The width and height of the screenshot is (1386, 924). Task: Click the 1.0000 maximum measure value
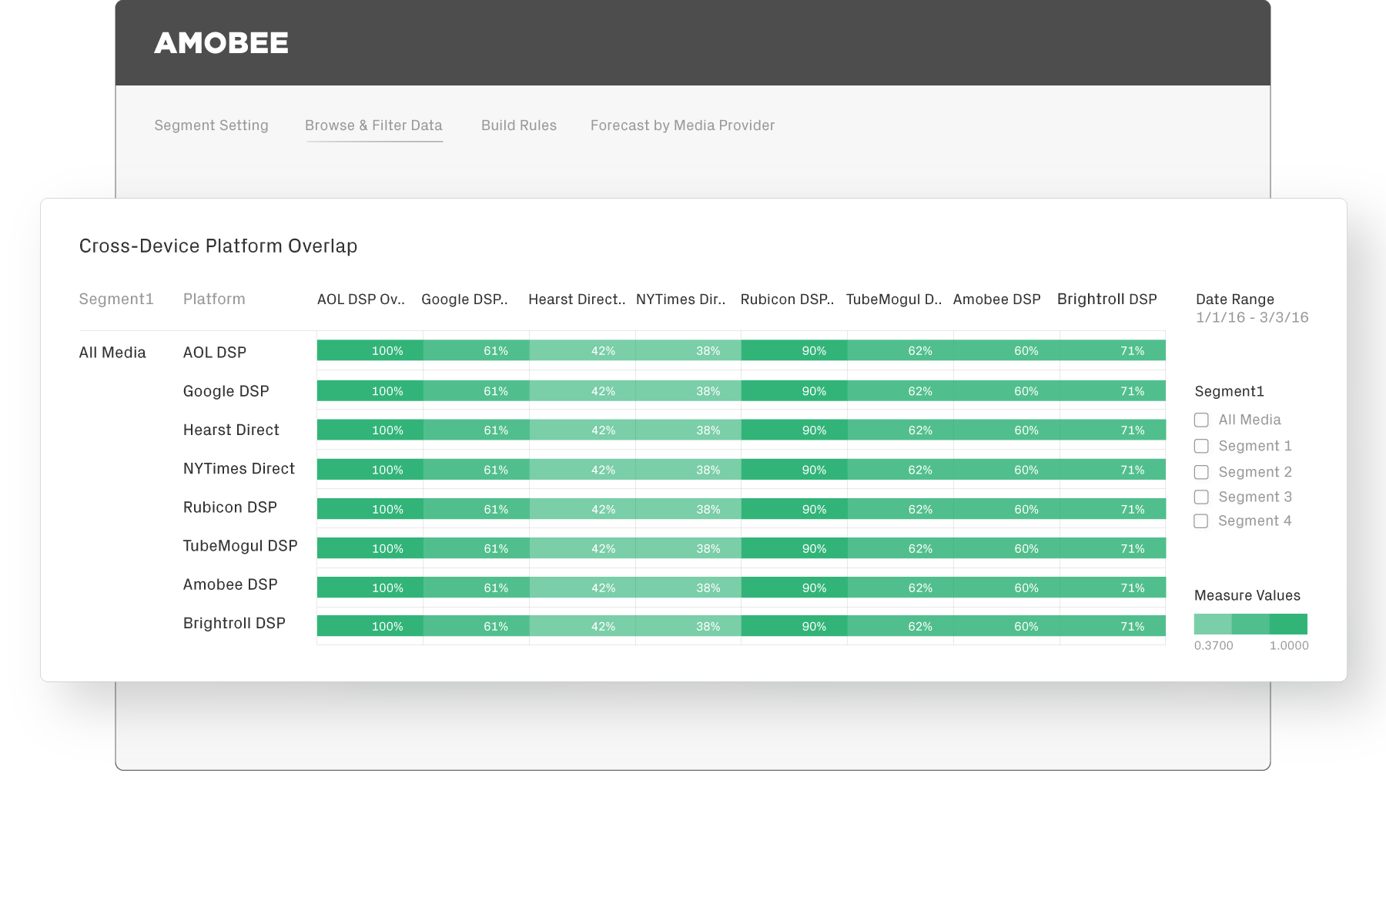point(1289,645)
